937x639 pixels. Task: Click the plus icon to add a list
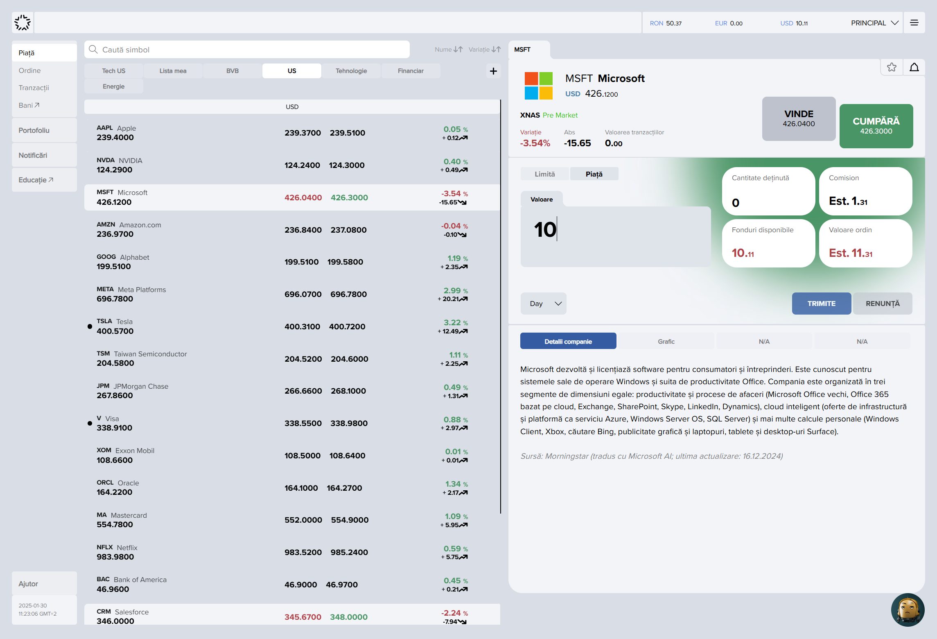point(493,71)
